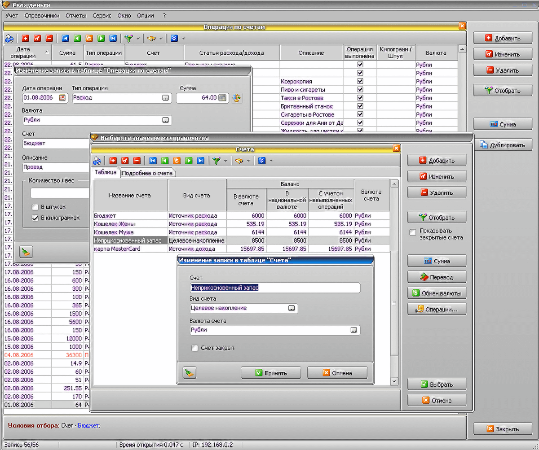This screenshot has height=450, width=539.
Task: Go to next record in Операции по счетам toolbar
Action: click(x=101, y=39)
